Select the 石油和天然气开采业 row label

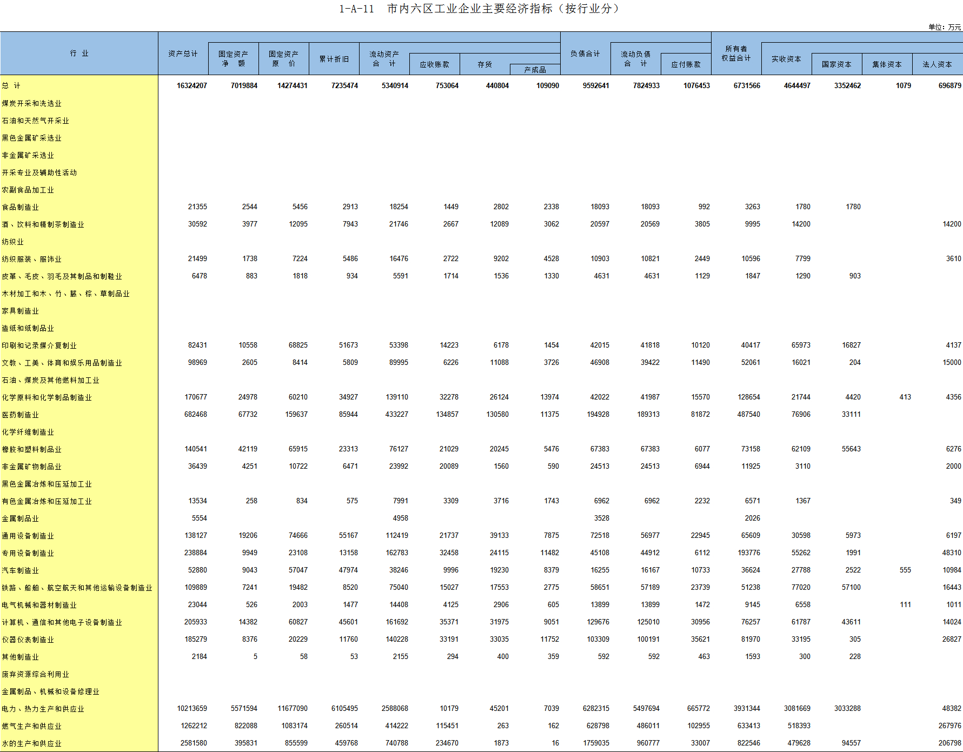tap(35, 121)
